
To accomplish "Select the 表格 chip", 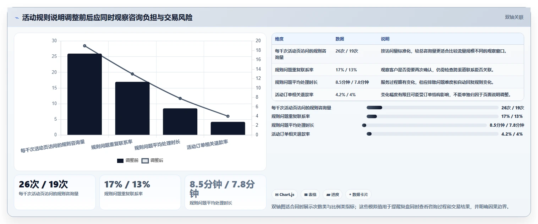I will (310, 195).
